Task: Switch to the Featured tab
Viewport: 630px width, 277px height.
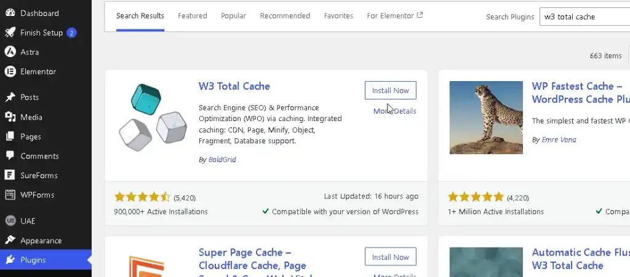Action: (x=193, y=16)
